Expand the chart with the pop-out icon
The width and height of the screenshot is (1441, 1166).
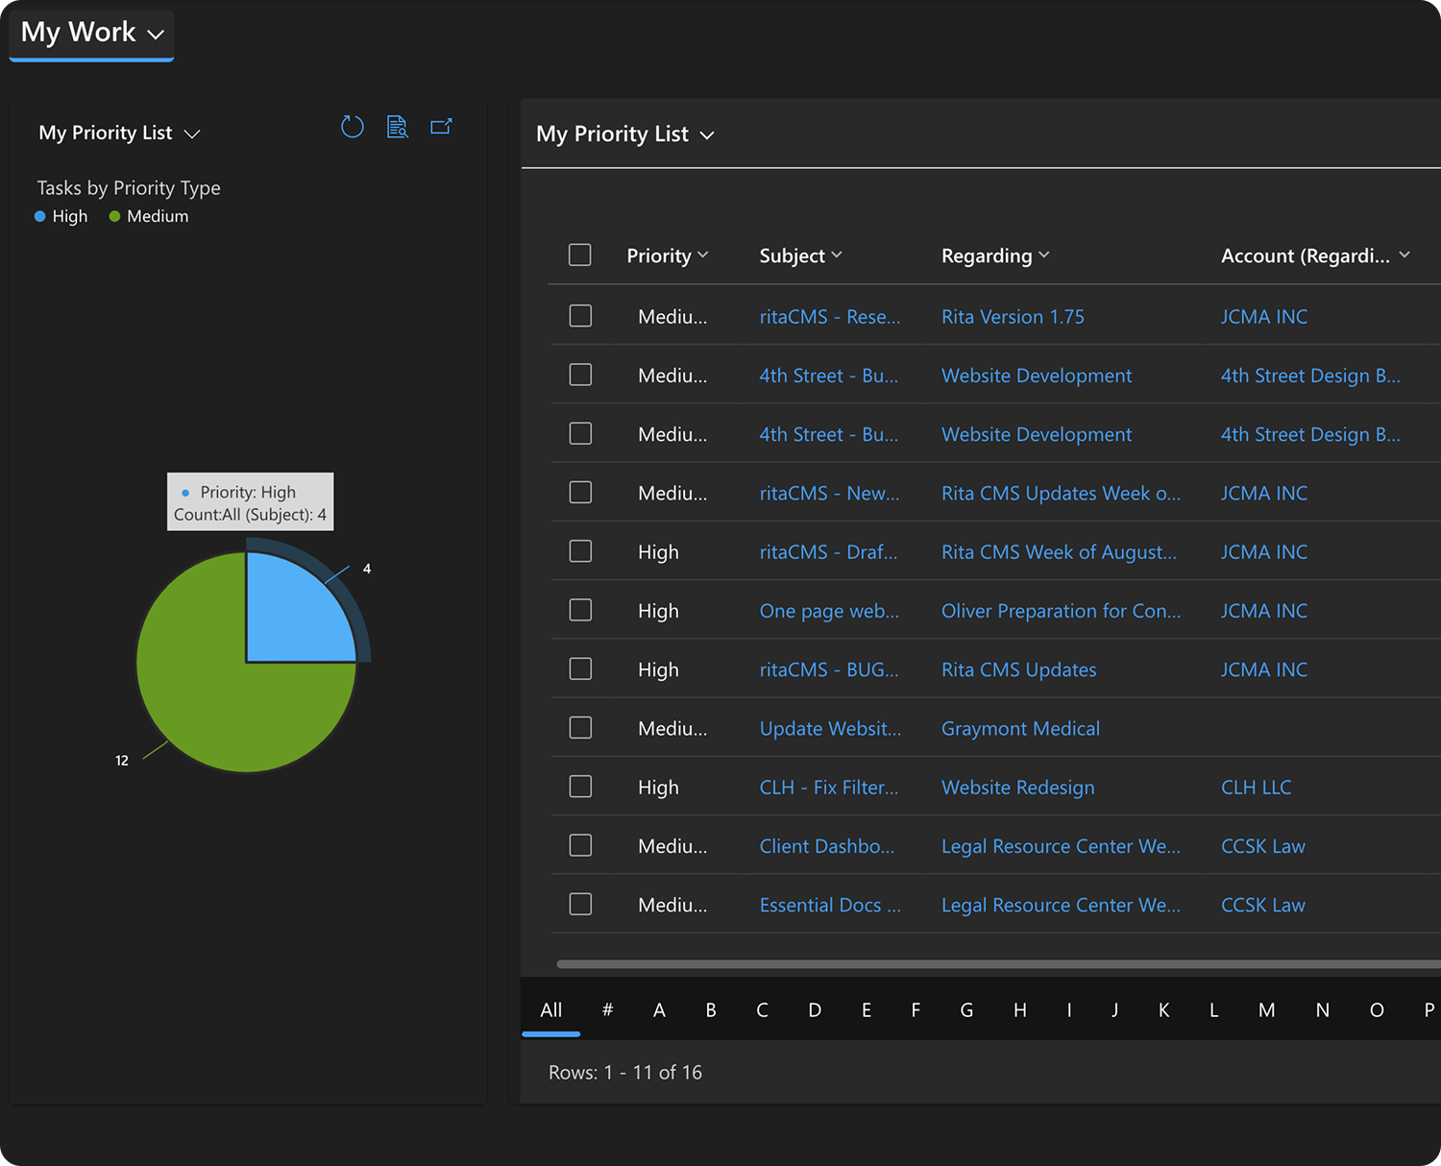(441, 127)
